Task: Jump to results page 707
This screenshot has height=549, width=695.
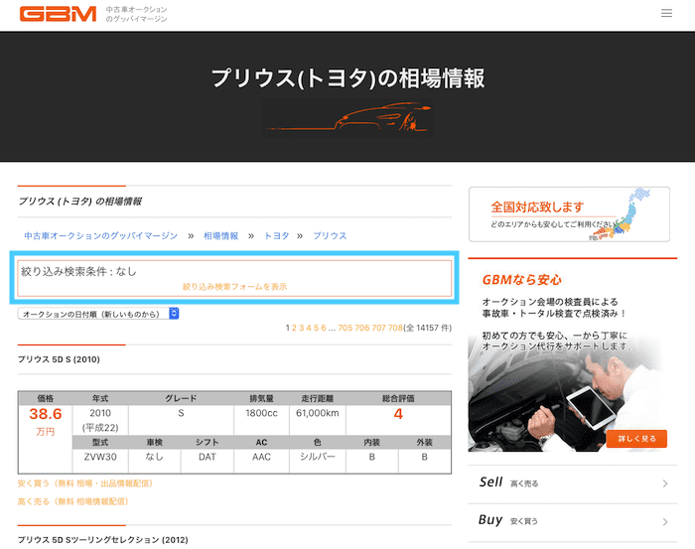Action: pos(379,328)
